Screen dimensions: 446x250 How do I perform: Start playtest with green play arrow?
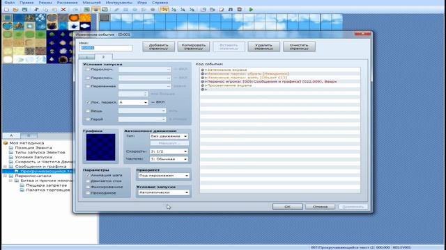click(x=251, y=9)
